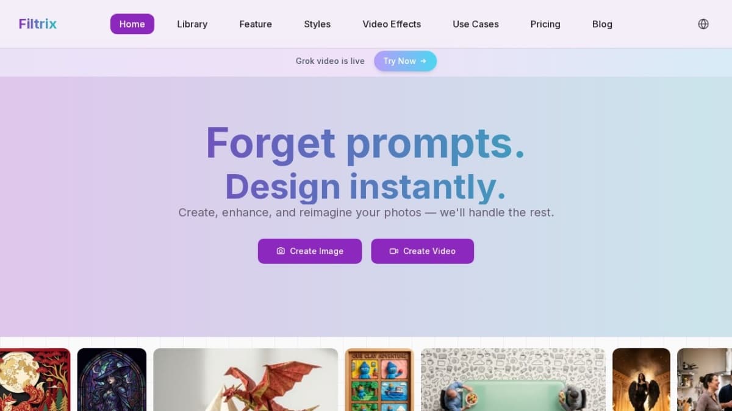Click the Try Now button

click(x=405, y=61)
